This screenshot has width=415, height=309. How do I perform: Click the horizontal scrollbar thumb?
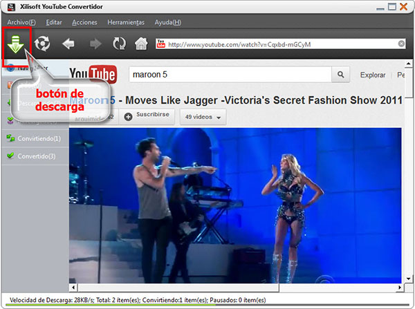click(178, 288)
